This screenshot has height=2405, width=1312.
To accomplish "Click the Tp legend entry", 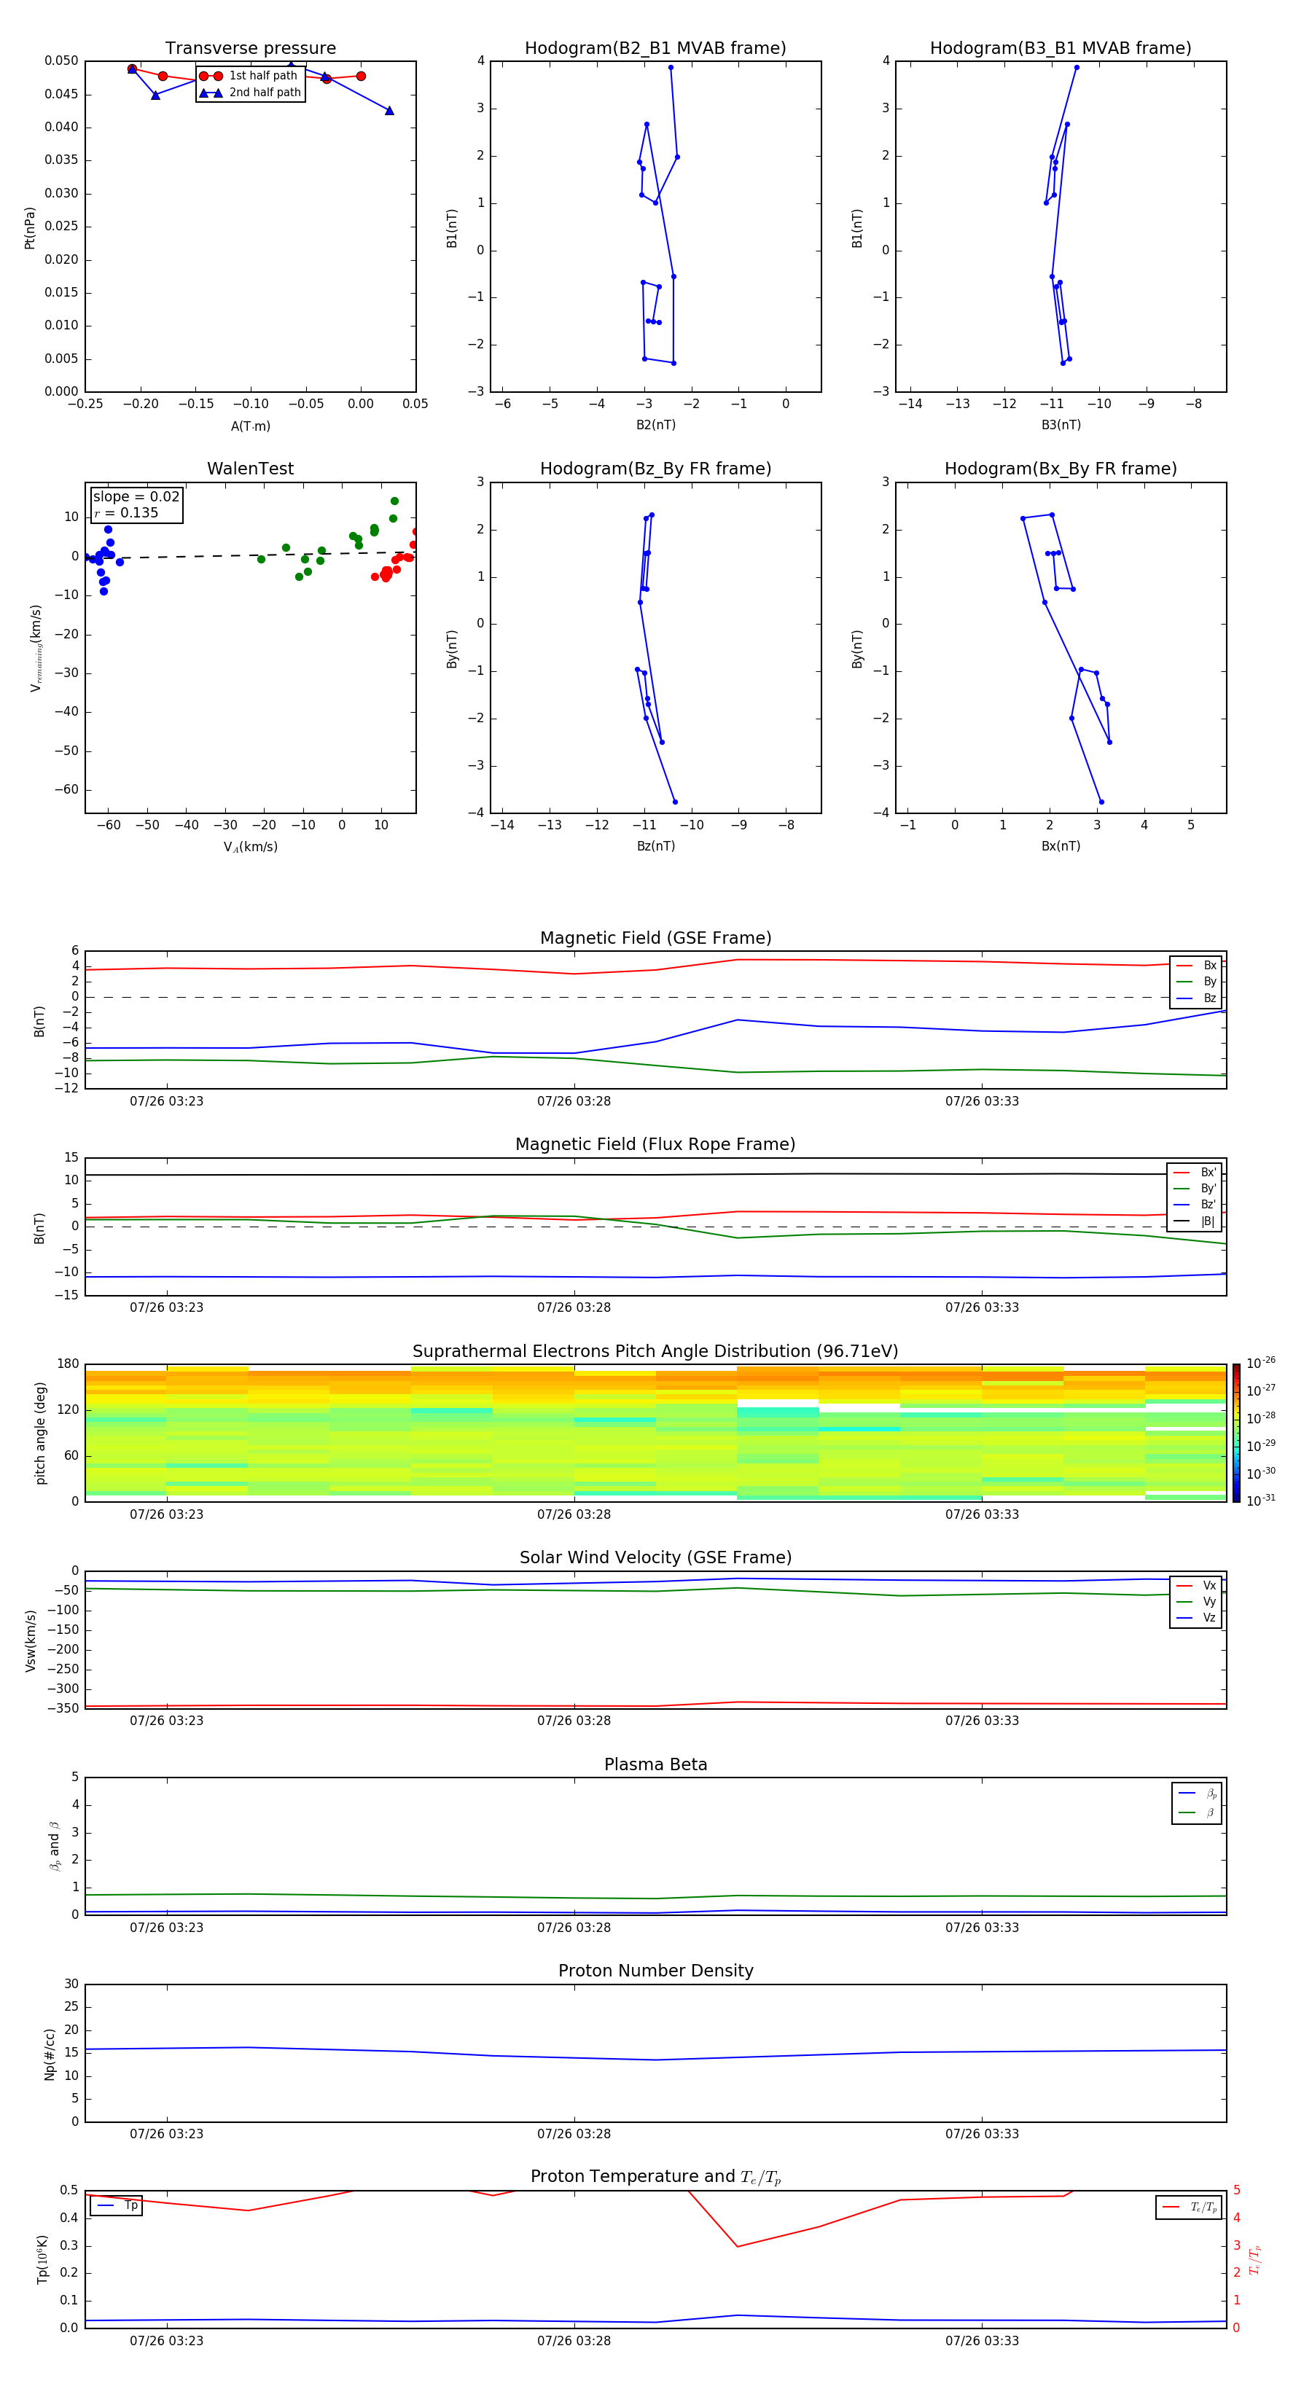I will click(117, 2206).
